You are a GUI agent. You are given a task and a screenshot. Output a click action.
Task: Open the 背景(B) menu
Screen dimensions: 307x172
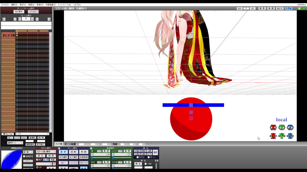[x=31, y=5]
